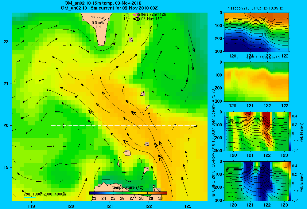The image size is (307, 209).
Task: Click the title 'OM_an02 10-15m temp. 09-Nov-2018'
Action: (x=103, y=3)
